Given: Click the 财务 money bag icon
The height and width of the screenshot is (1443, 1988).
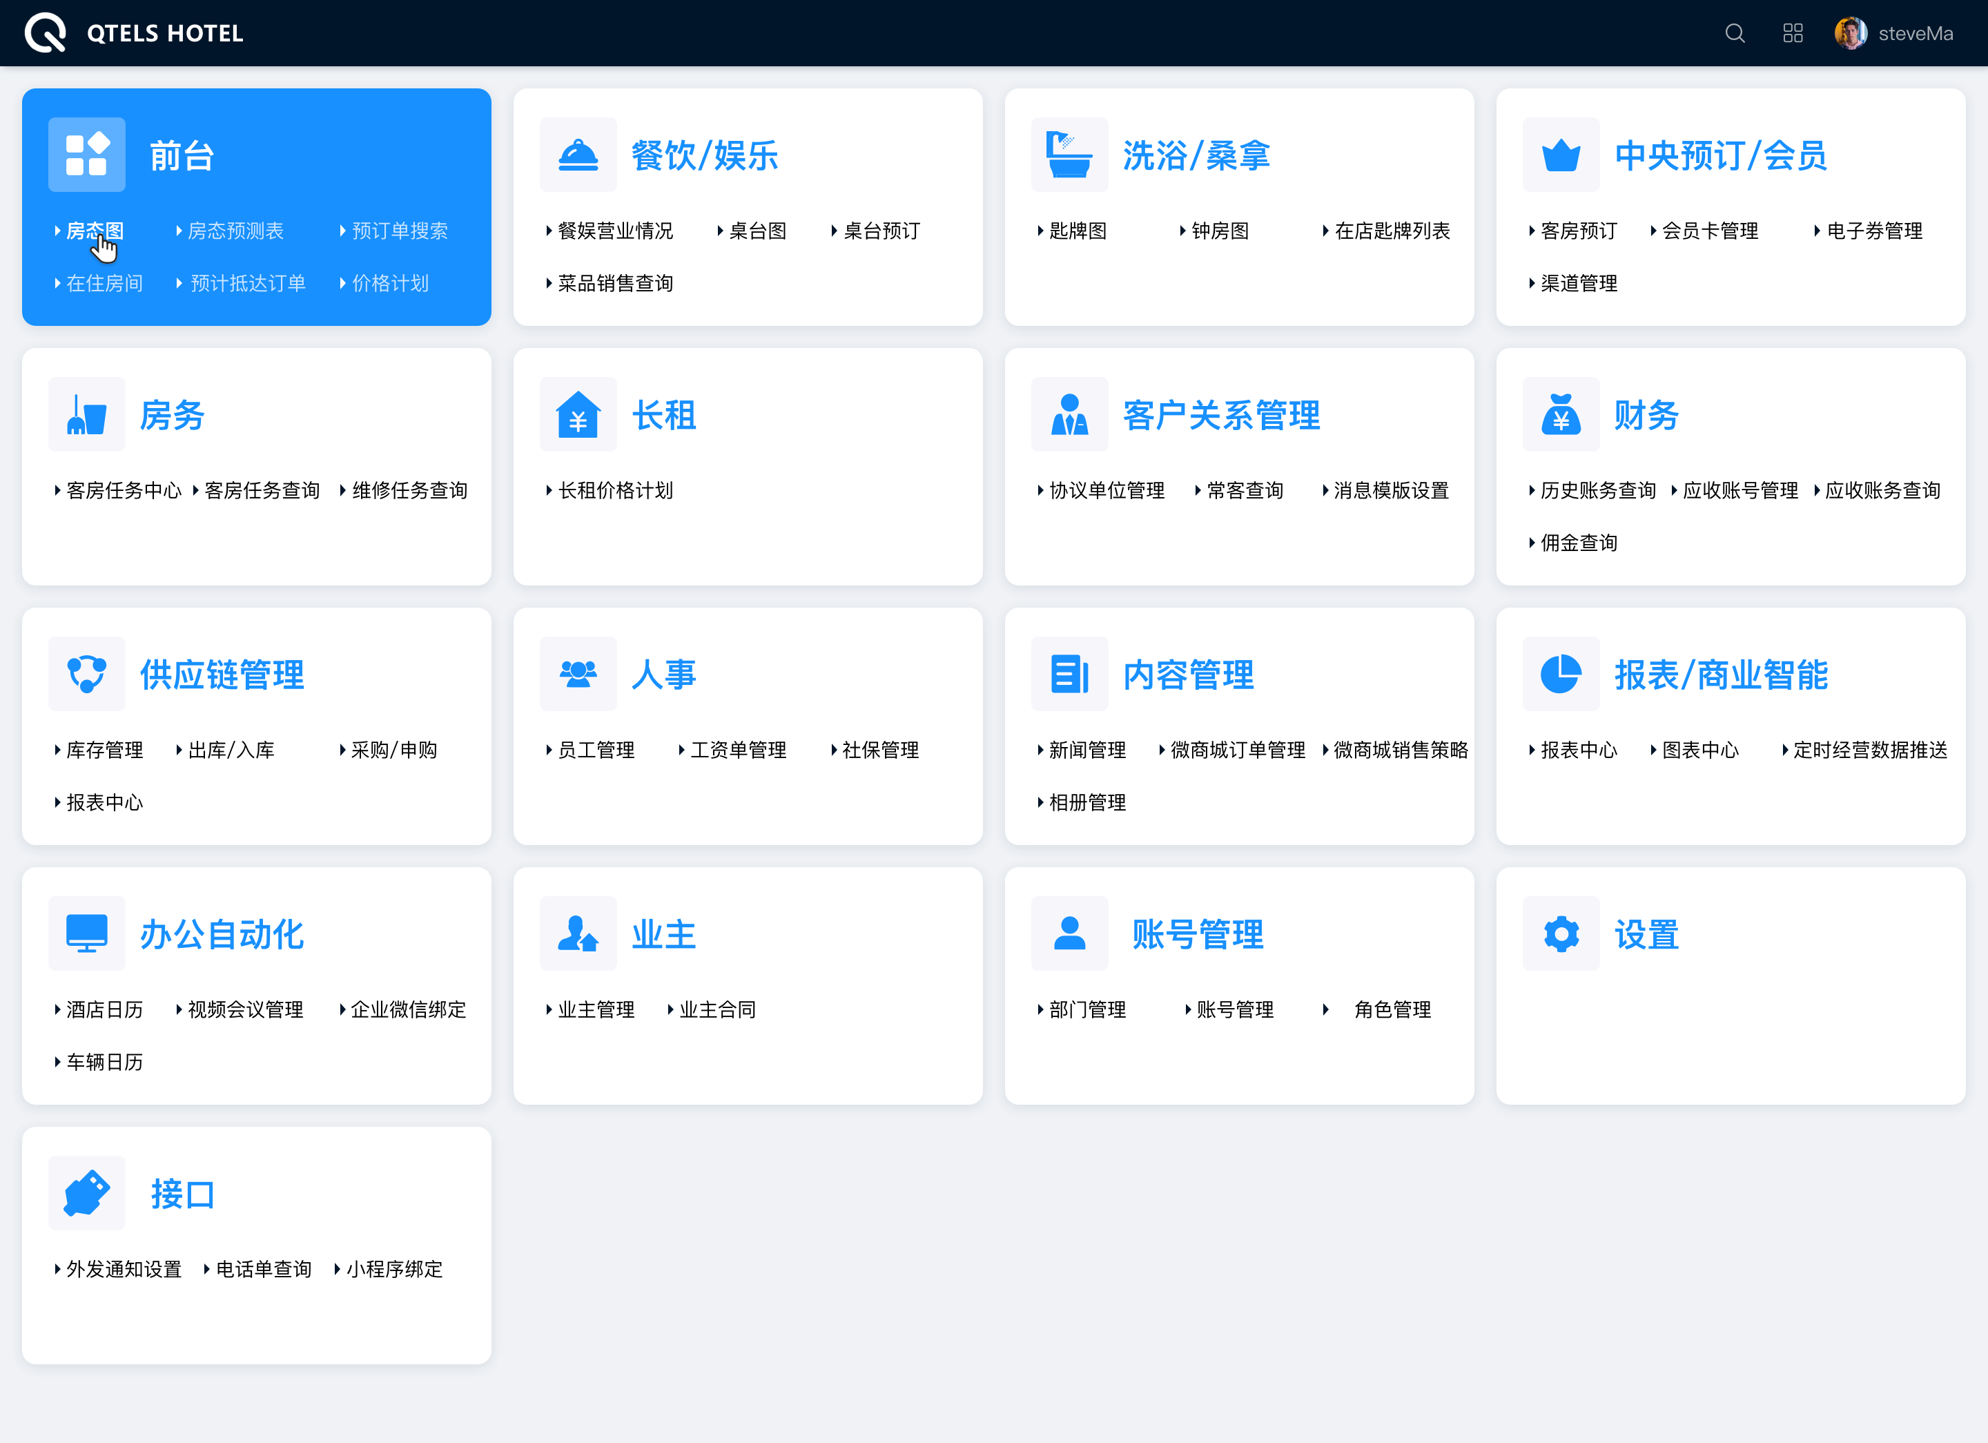Looking at the screenshot, I should click(x=1561, y=415).
